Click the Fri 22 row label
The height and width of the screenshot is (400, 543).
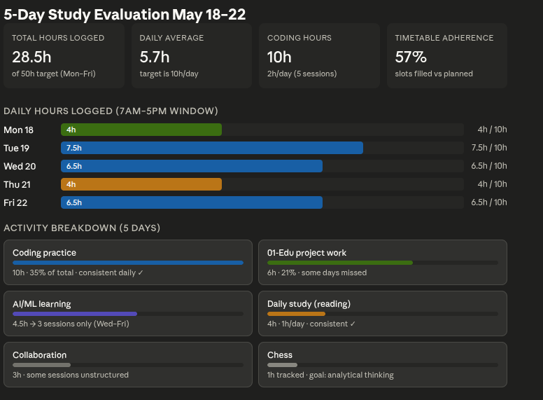click(15, 202)
